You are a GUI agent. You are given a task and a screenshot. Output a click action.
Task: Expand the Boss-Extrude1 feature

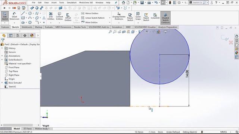coord(2,83)
